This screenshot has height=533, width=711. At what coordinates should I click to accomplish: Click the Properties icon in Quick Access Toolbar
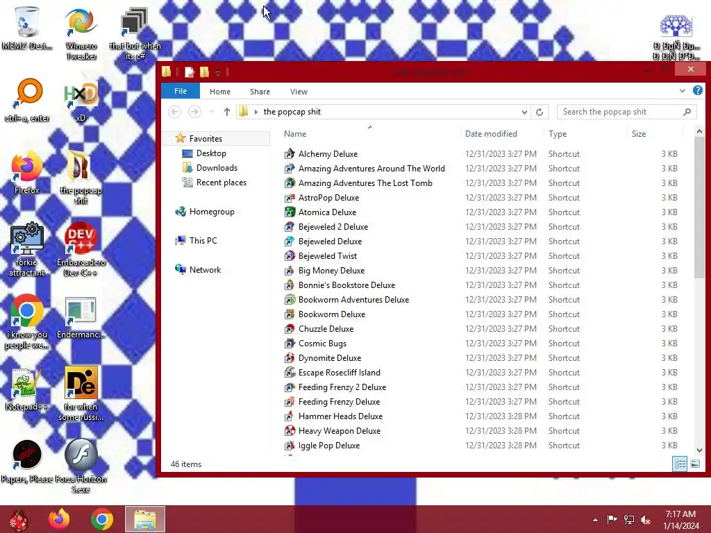tap(189, 72)
